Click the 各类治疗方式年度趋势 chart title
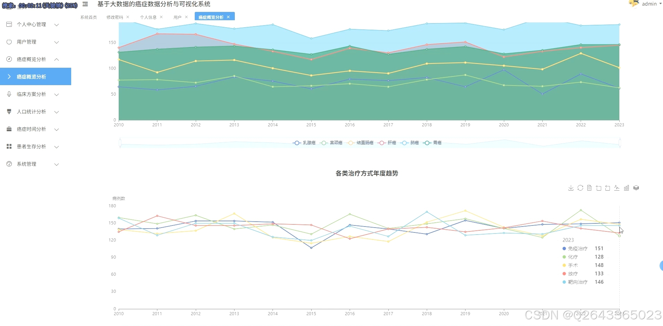 pos(367,173)
